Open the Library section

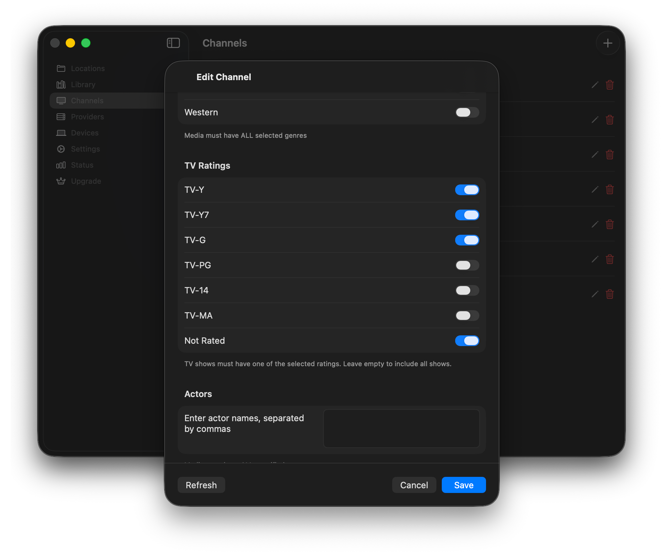click(83, 85)
